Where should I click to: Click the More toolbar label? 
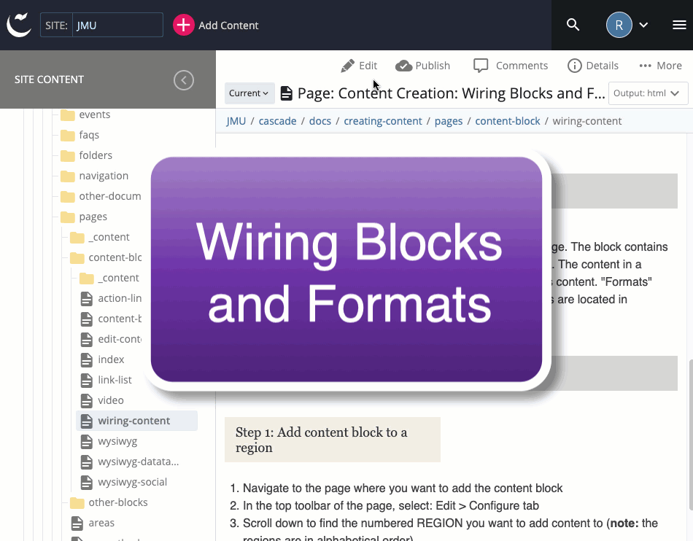(669, 66)
